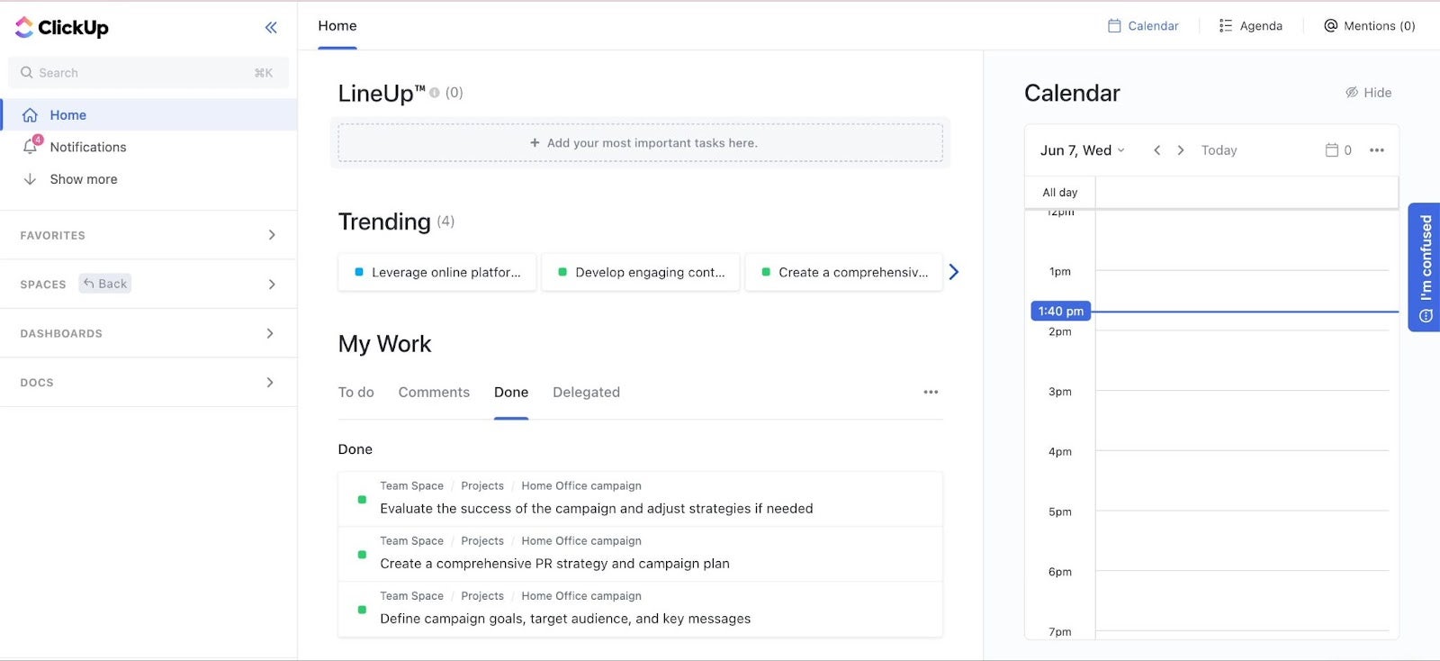Collapse the sidebar with double-chevron icon

point(271,28)
